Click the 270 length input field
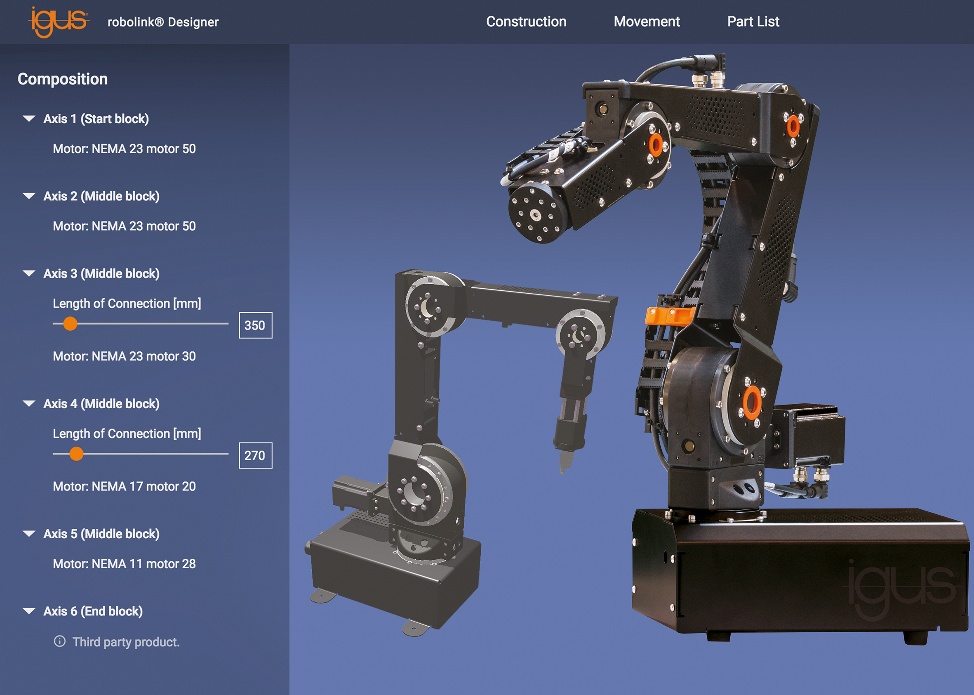The image size is (974, 695). tap(255, 455)
